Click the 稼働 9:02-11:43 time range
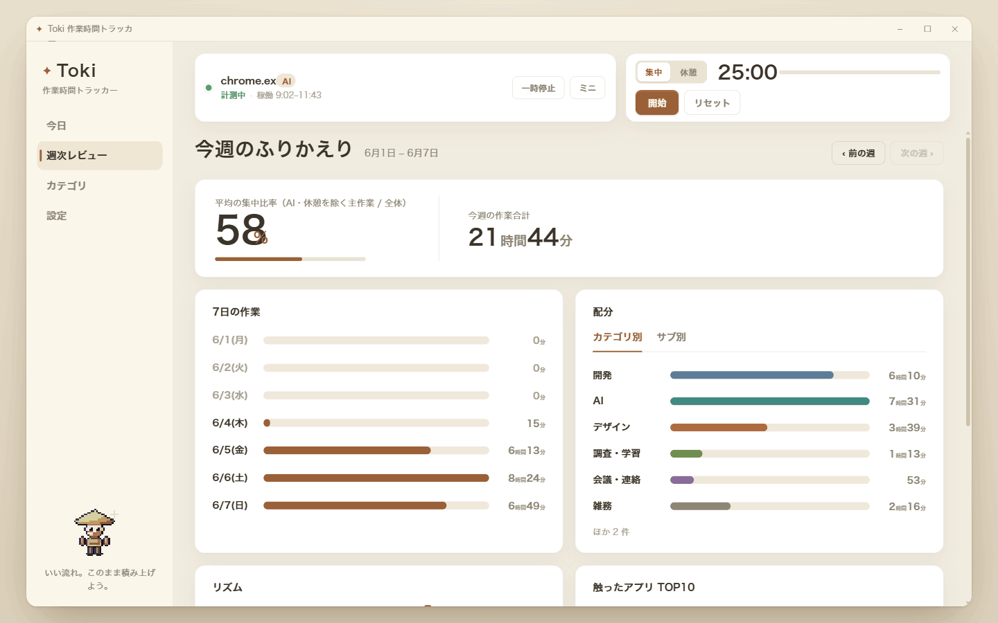The image size is (998, 623). click(289, 96)
